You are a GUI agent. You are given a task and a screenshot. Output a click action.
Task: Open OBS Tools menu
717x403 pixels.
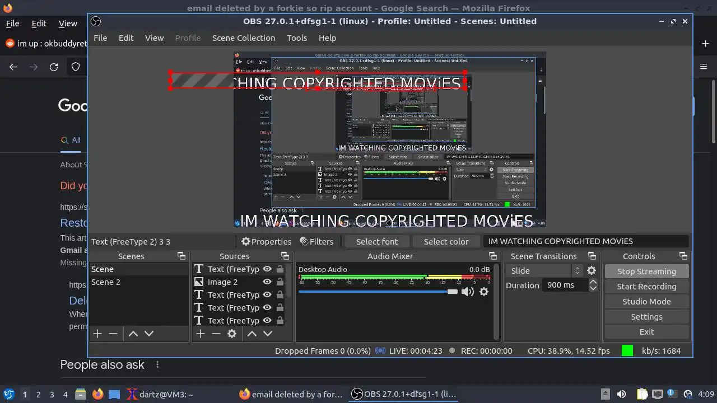pyautogui.click(x=297, y=38)
